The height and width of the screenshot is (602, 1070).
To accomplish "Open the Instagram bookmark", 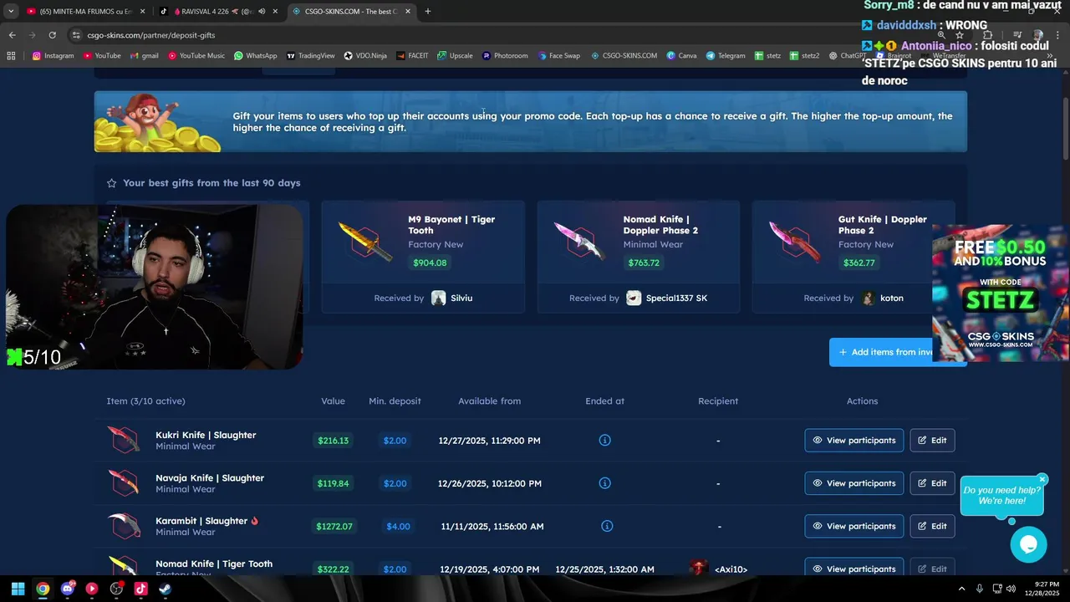I will click(x=53, y=56).
